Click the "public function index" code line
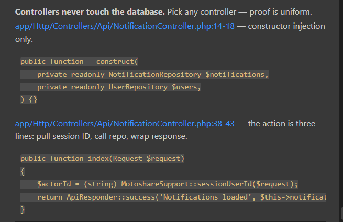343x222 pixels. pyautogui.click(x=102, y=158)
